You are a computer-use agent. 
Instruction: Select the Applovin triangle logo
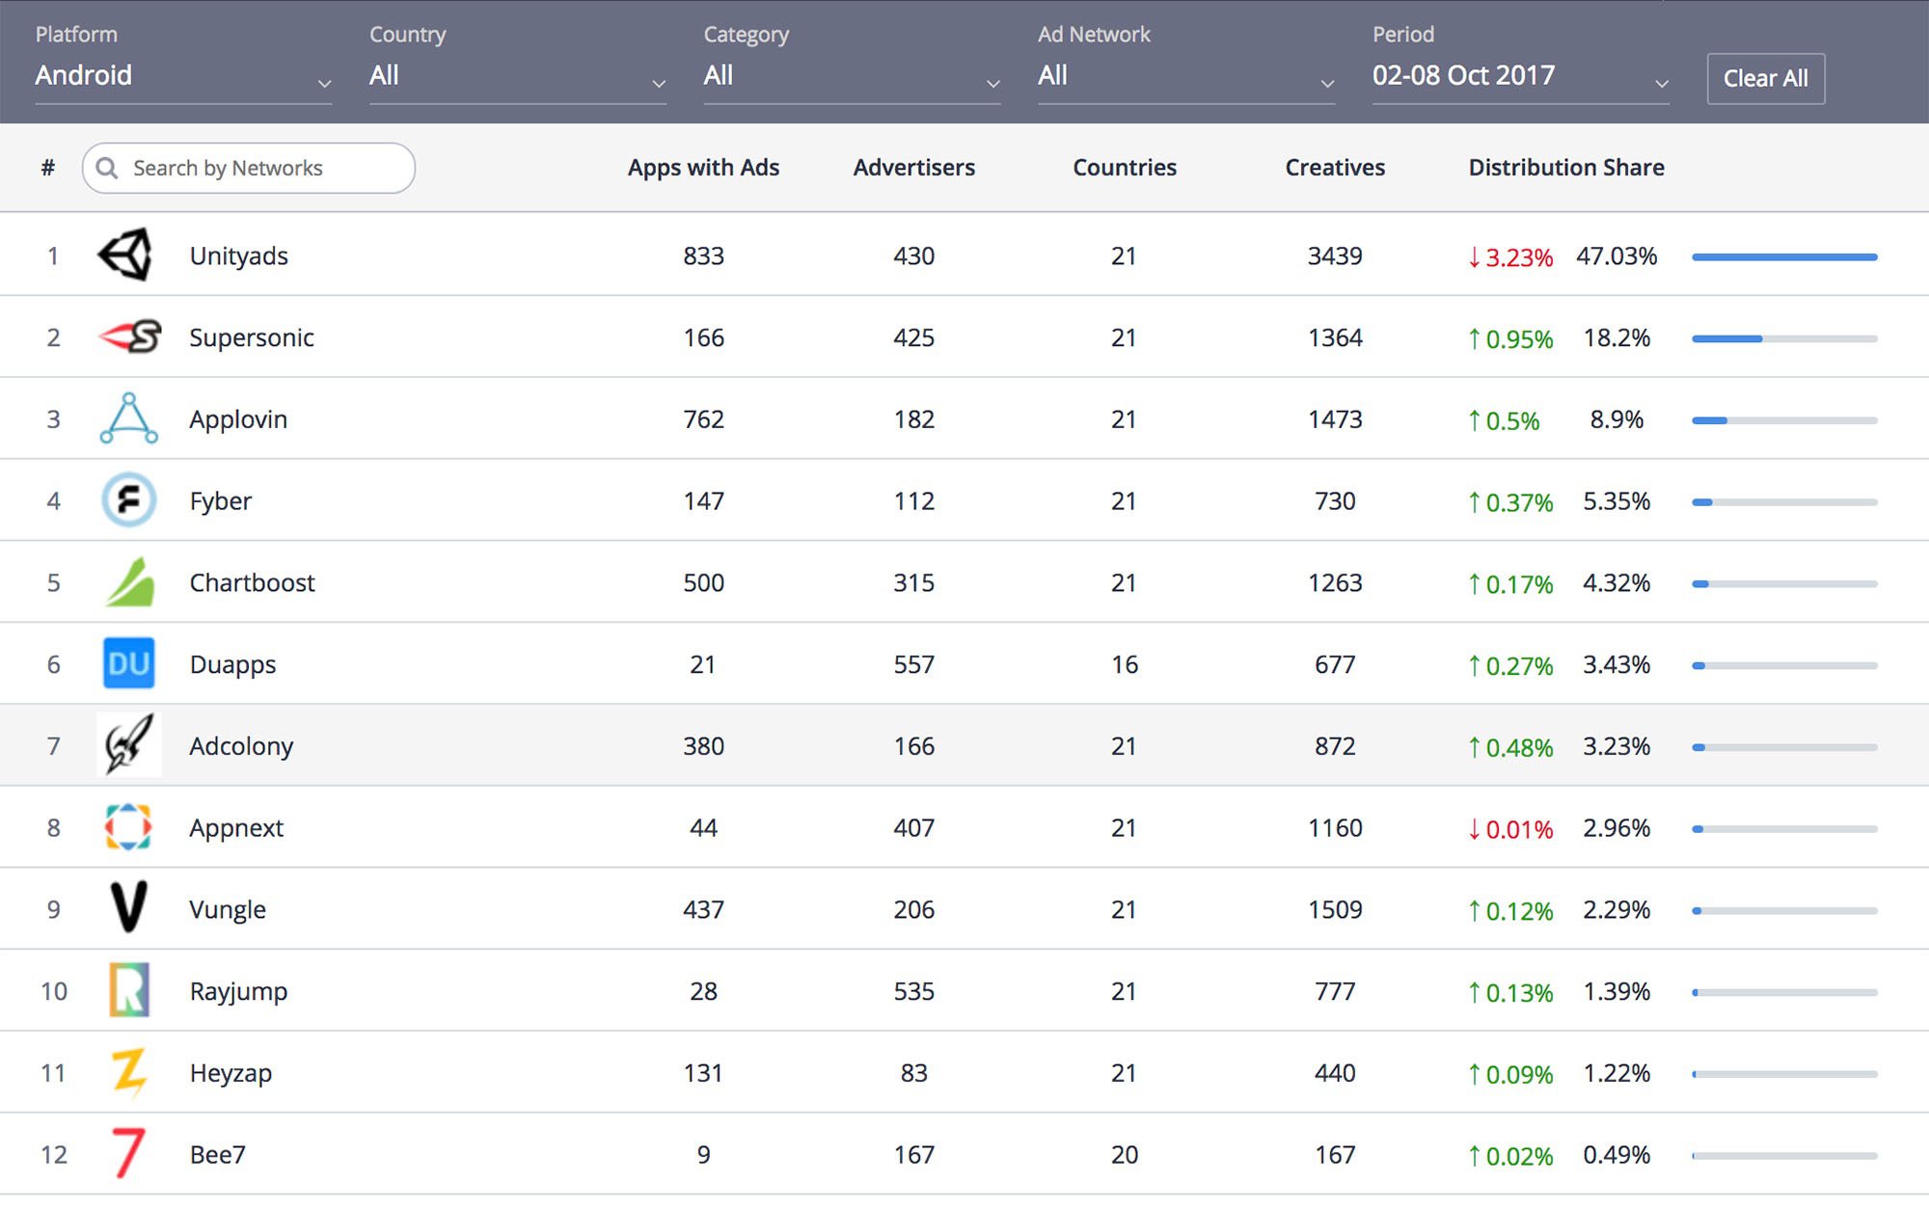pos(129,418)
